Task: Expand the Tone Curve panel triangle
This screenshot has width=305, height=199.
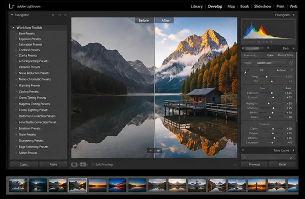Action: (x=293, y=150)
